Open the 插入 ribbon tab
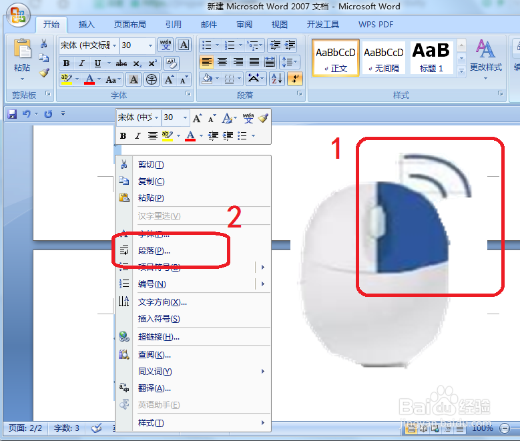Image resolution: width=520 pixels, height=441 pixels. click(x=86, y=25)
